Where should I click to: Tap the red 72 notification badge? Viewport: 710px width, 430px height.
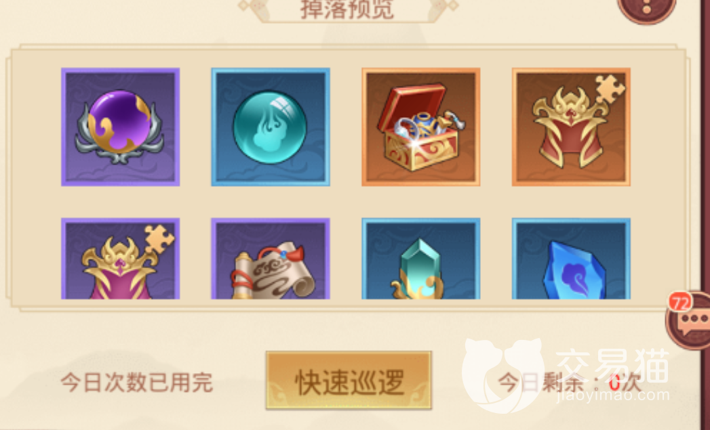pos(679,302)
